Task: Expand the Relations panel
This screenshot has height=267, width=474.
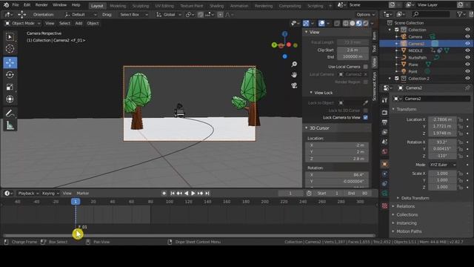Action: point(405,206)
